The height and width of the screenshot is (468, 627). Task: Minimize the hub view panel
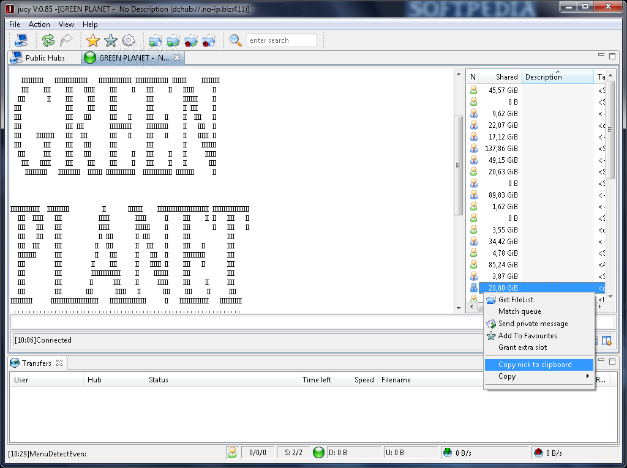601,55
